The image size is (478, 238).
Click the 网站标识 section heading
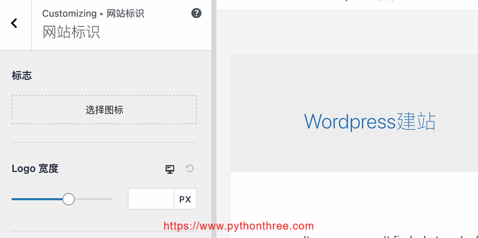71,32
